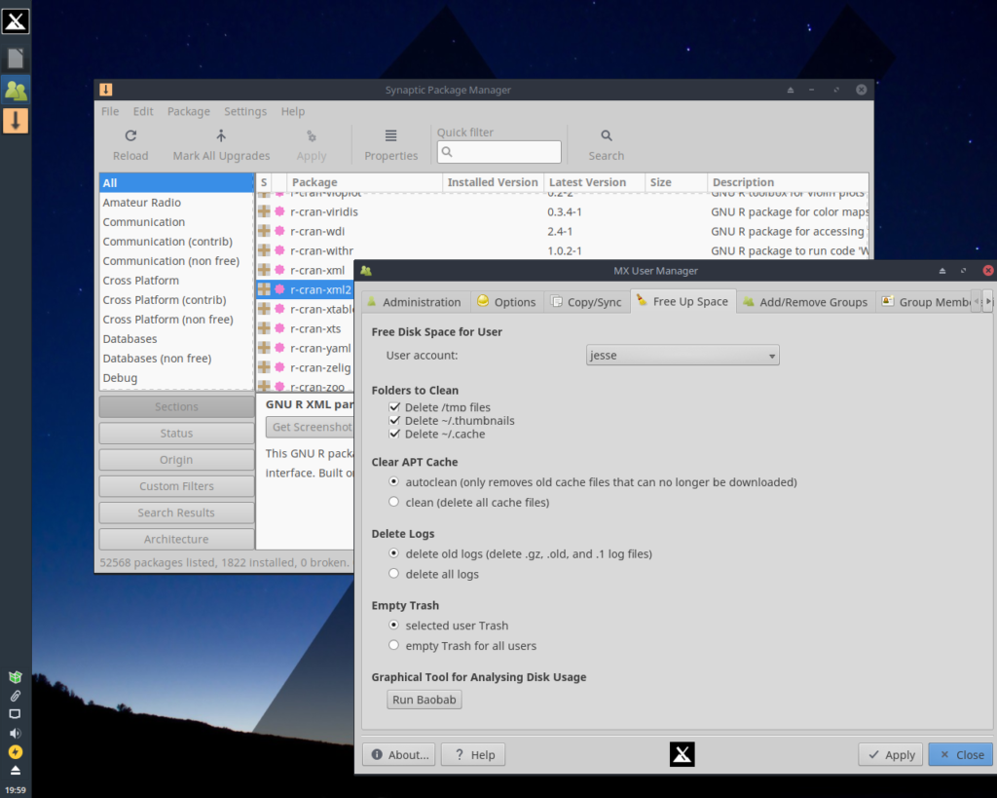997x798 pixels.
Task: Click the Custom Filters button
Action: pos(177,486)
